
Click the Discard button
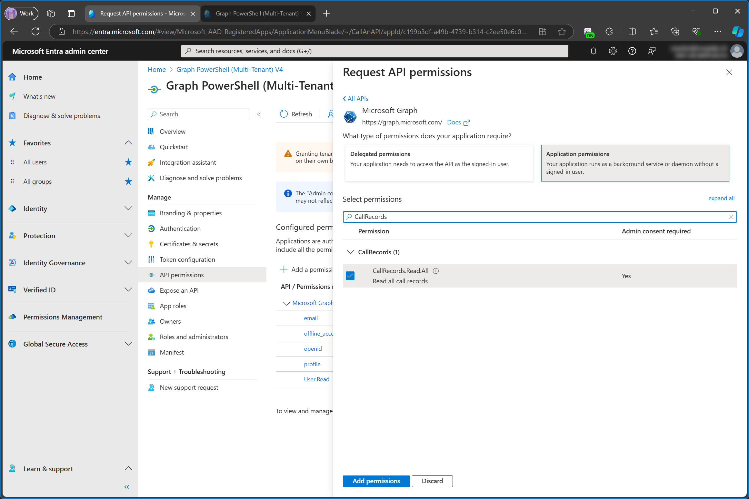pyautogui.click(x=432, y=481)
